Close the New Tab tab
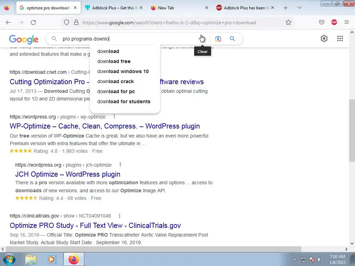 pos(207,8)
